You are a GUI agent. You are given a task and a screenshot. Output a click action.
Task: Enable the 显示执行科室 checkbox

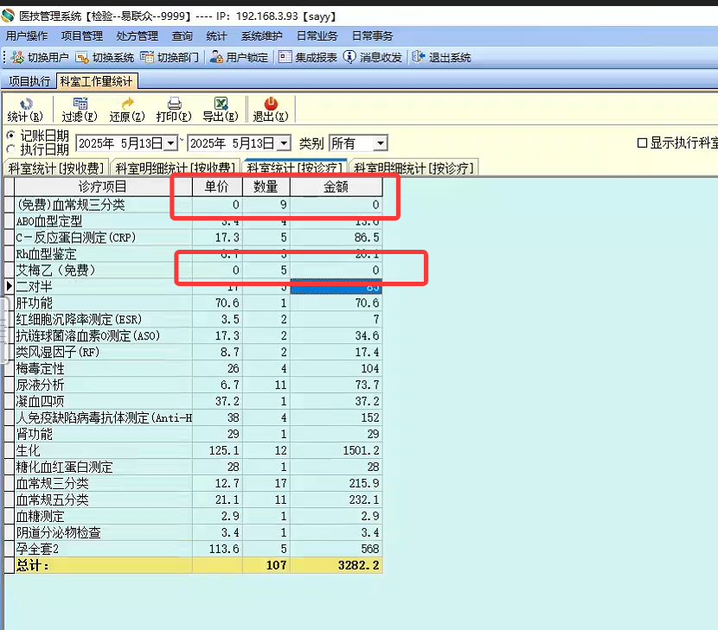click(642, 143)
